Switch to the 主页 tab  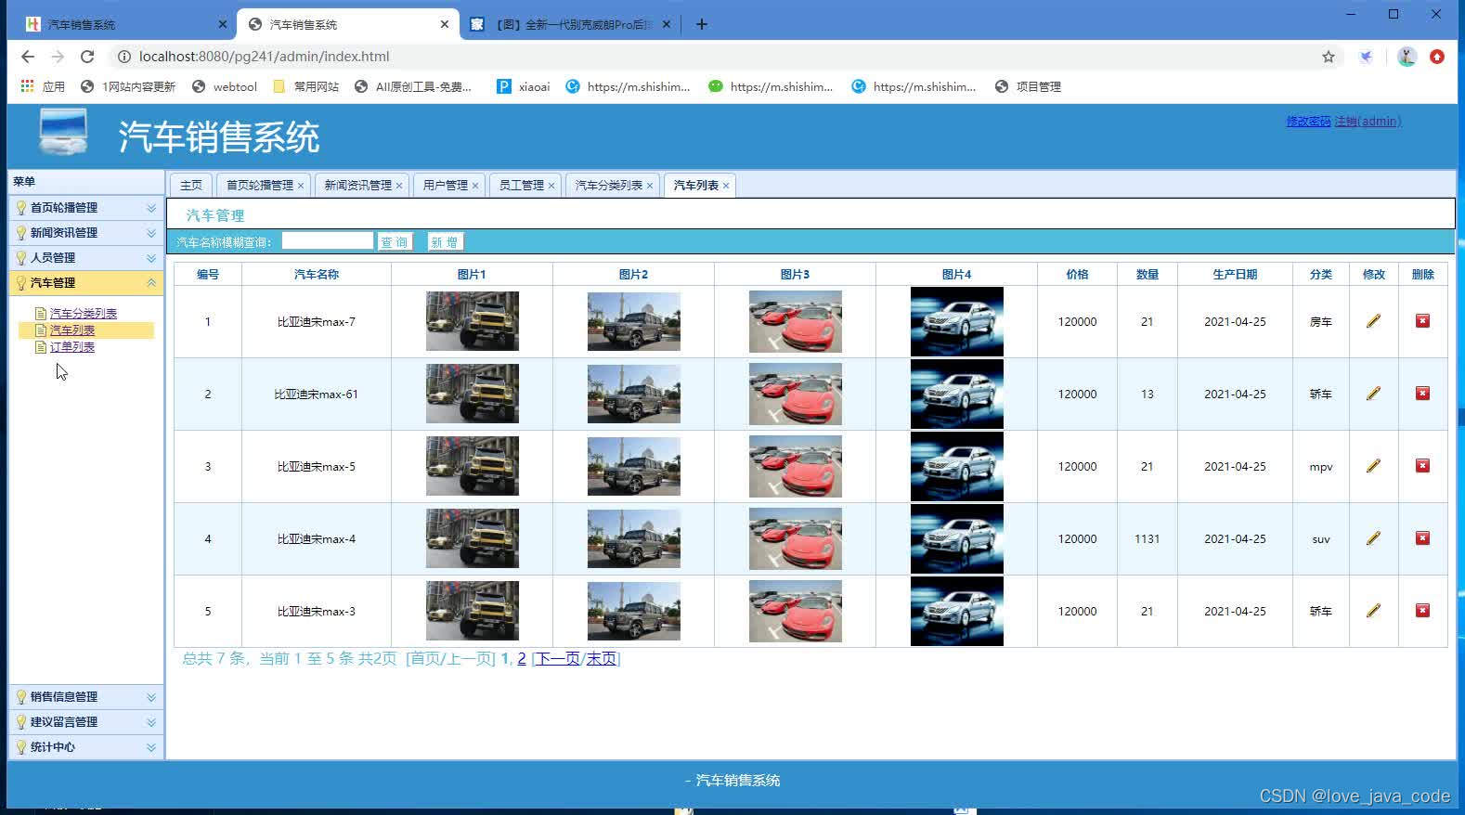coord(191,186)
